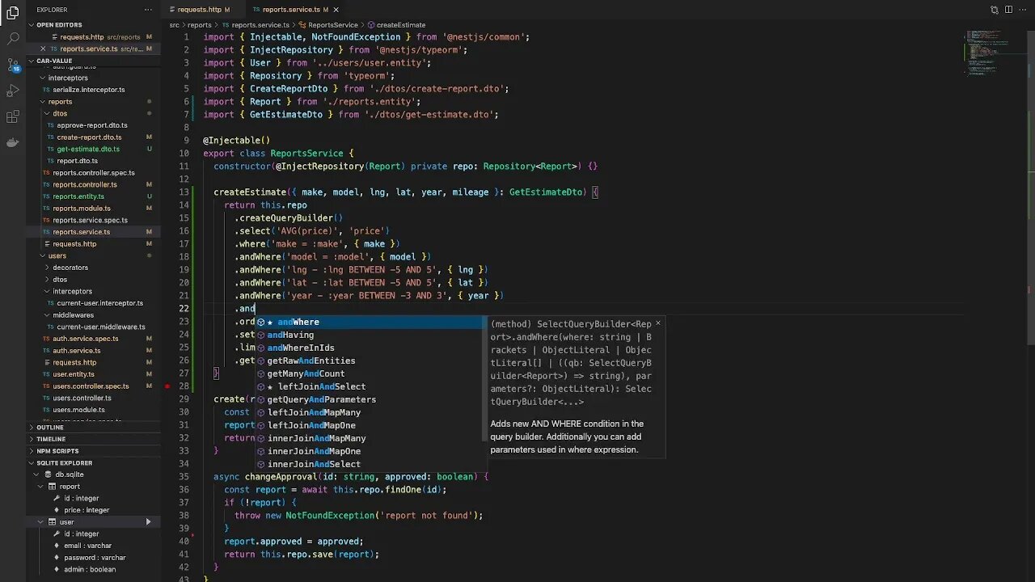Select method icon beside andHaving suggestion
The width and height of the screenshot is (1035, 582).
click(x=261, y=335)
